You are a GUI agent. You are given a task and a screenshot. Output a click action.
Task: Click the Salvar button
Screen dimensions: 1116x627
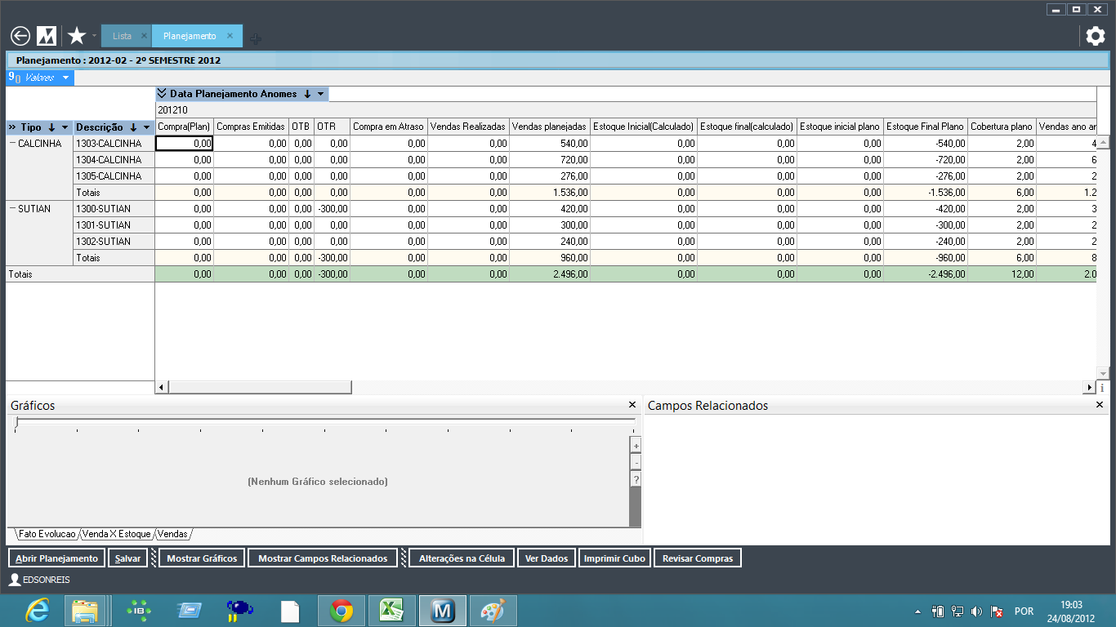[127, 558]
